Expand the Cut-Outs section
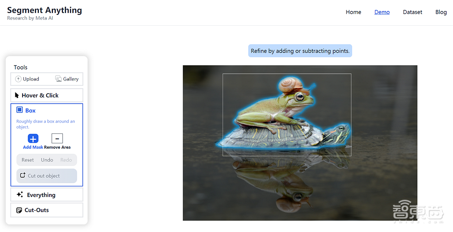The width and height of the screenshot is (453, 232). pos(47,210)
